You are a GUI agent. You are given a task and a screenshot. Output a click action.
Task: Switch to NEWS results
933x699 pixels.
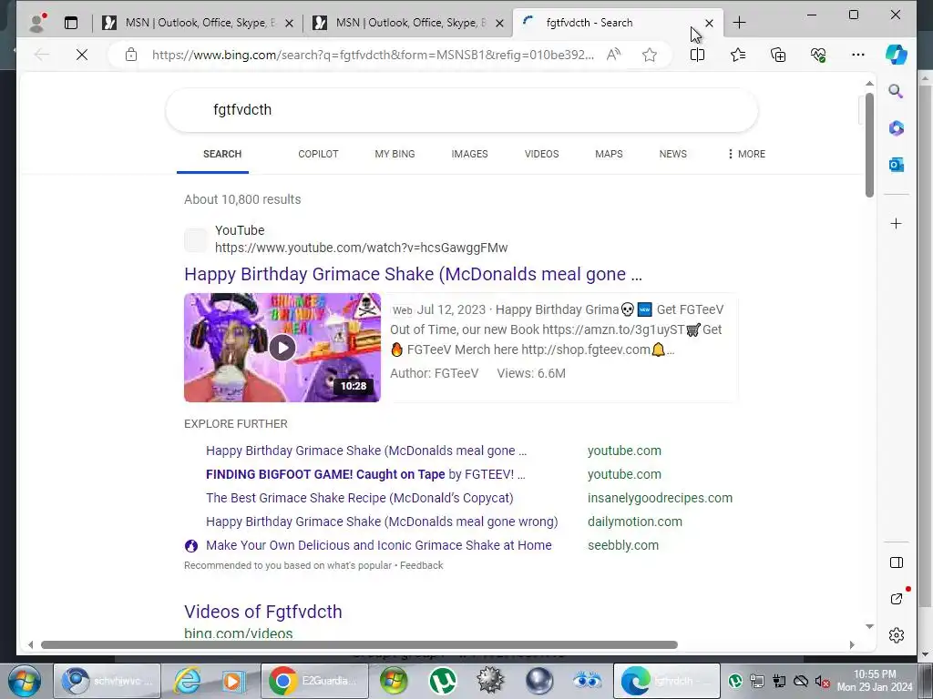(x=672, y=154)
